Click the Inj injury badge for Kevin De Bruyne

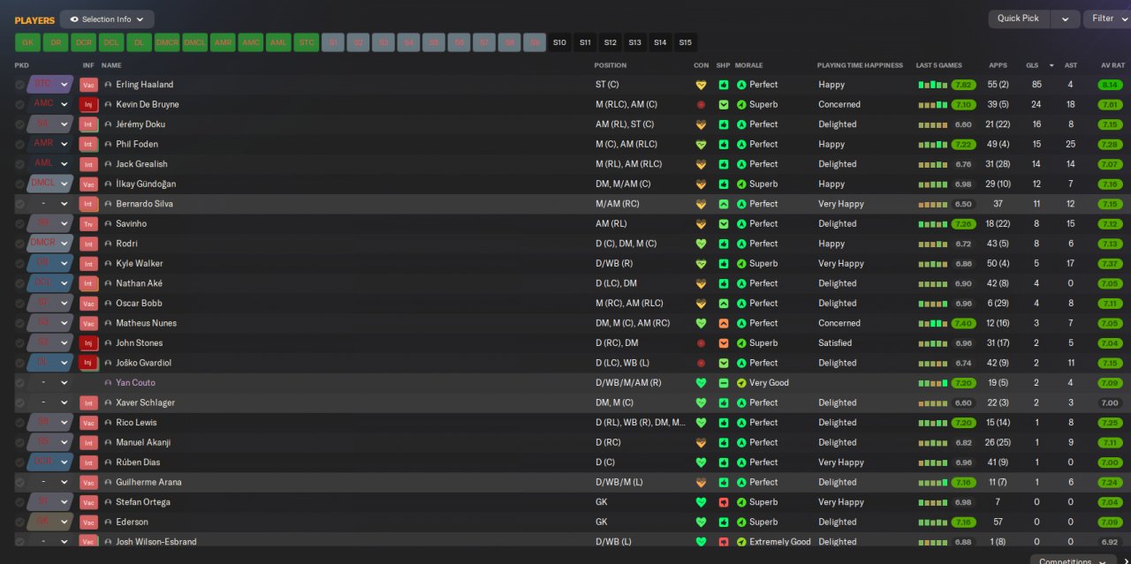coord(88,104)
